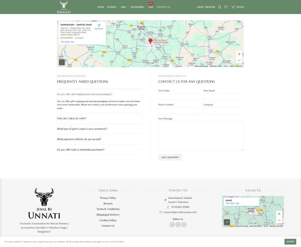Screen dimensions: 301x247
Task: Click the phone number +91 83202 02881
Action: tap(180, 207)
